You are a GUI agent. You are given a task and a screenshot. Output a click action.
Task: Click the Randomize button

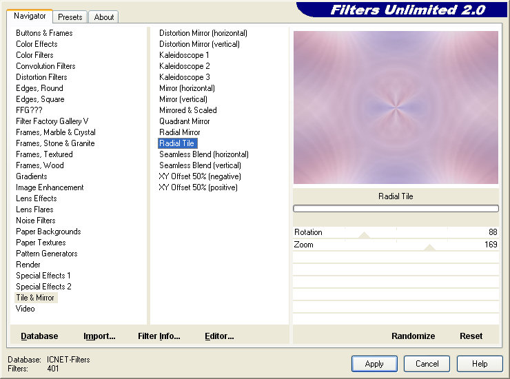[413, 336]
